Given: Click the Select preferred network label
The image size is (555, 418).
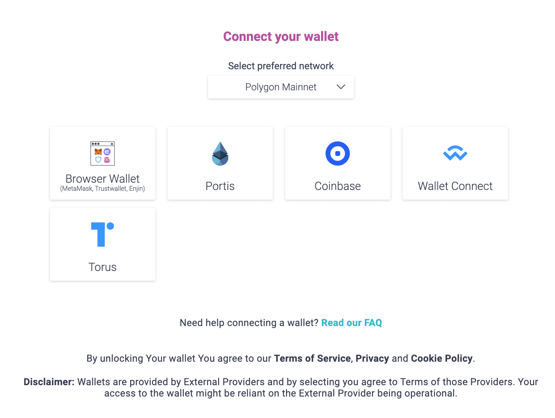Looking at the screenshot, I should click(x=281, y=66).
